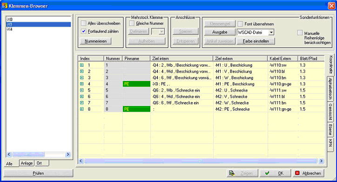Click the Nummer cell showing 5

tap(113, 90)
